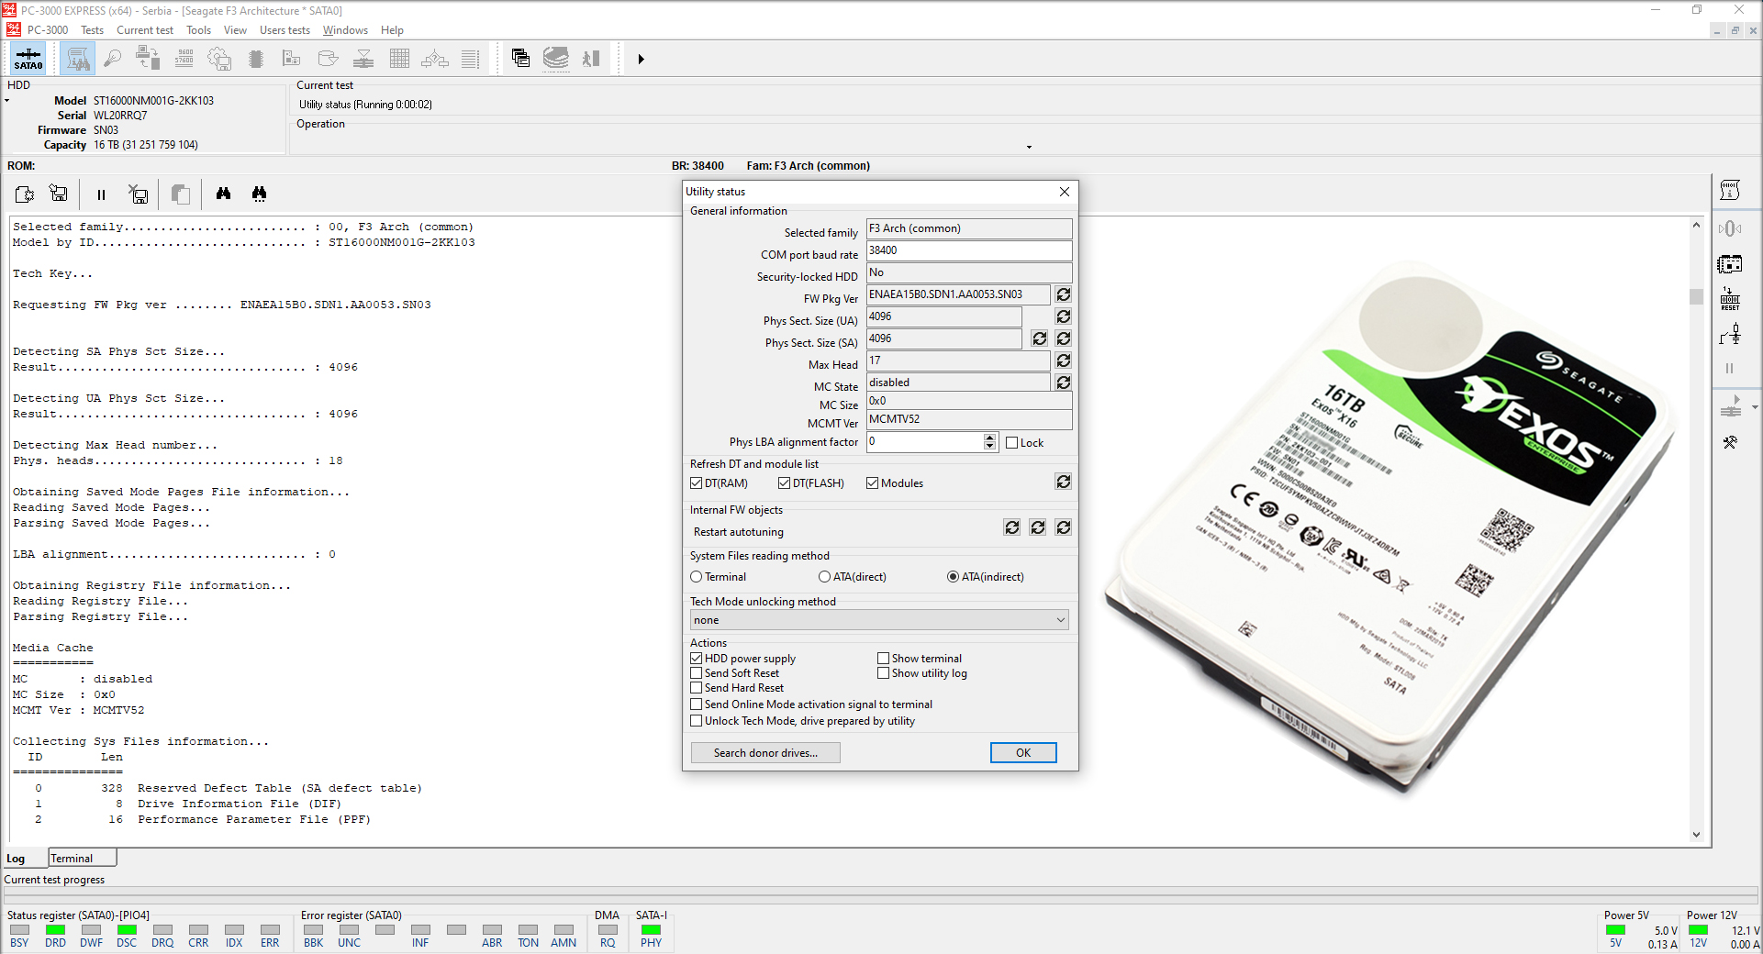Click the play arrow in main toolbar
This screenshot has height=954, width=1763.
tap(641, 59)
